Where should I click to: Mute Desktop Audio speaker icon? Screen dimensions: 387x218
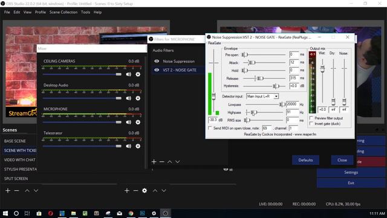(129, 98)
